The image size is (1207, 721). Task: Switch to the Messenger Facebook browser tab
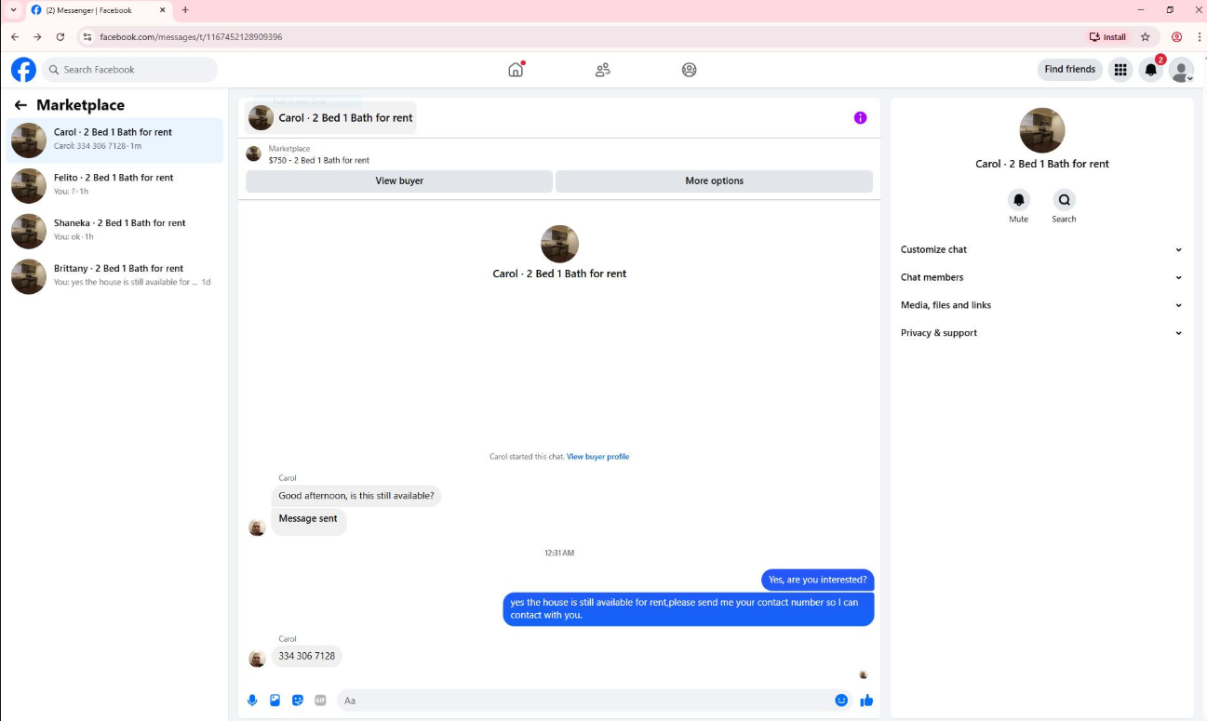(x=98, y=10)
